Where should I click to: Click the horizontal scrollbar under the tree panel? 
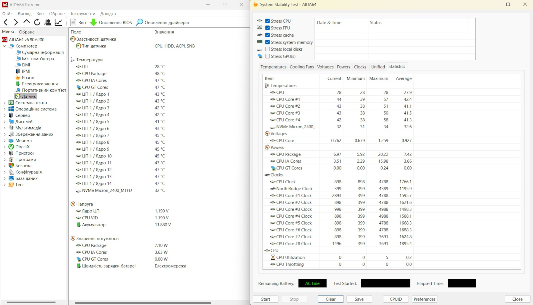click(x=31, y=303)
